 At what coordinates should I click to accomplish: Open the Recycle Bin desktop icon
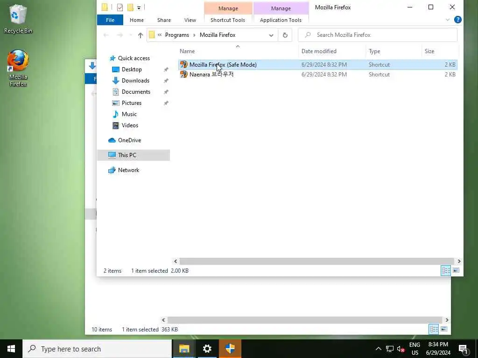click(18, 19)
